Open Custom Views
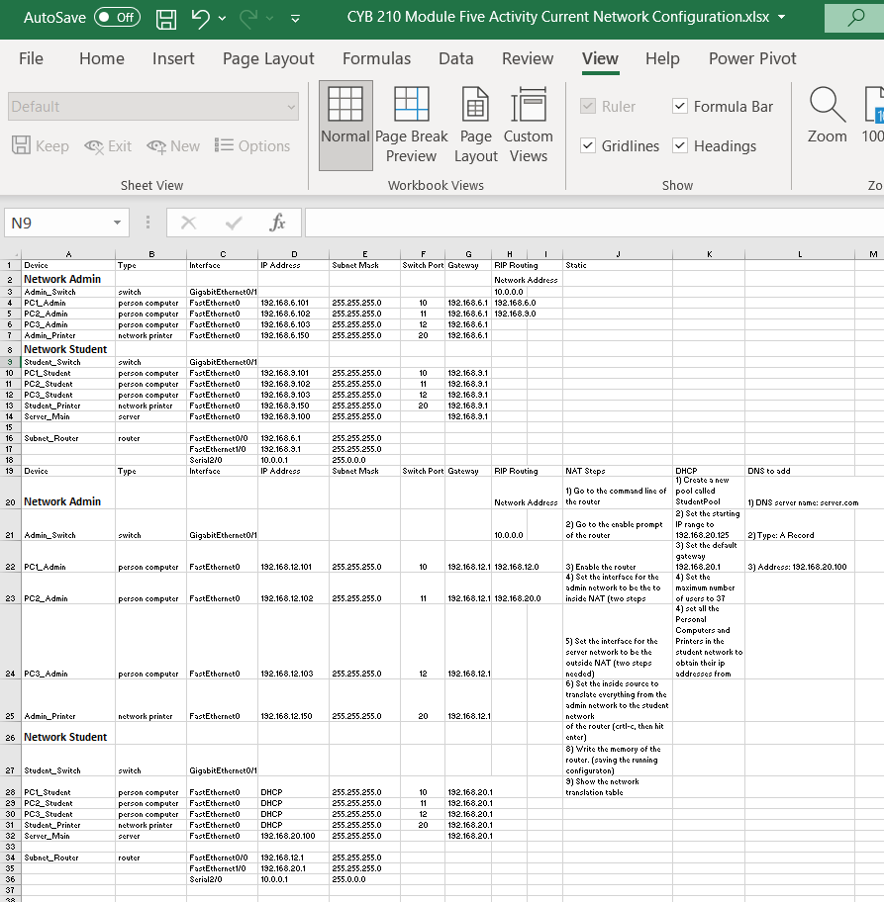This screenshot has width=884, height=902. [x=528, y=126]
